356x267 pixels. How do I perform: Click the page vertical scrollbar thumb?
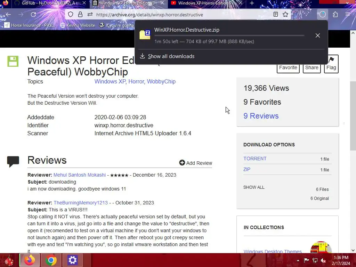[x=353, y=116]
